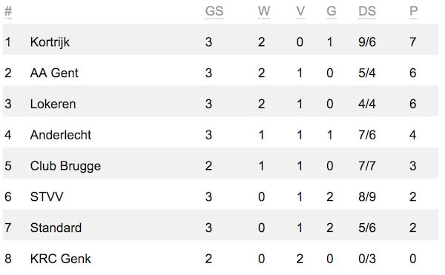
Task: Click the G draws column header
Action: point(332,11)
